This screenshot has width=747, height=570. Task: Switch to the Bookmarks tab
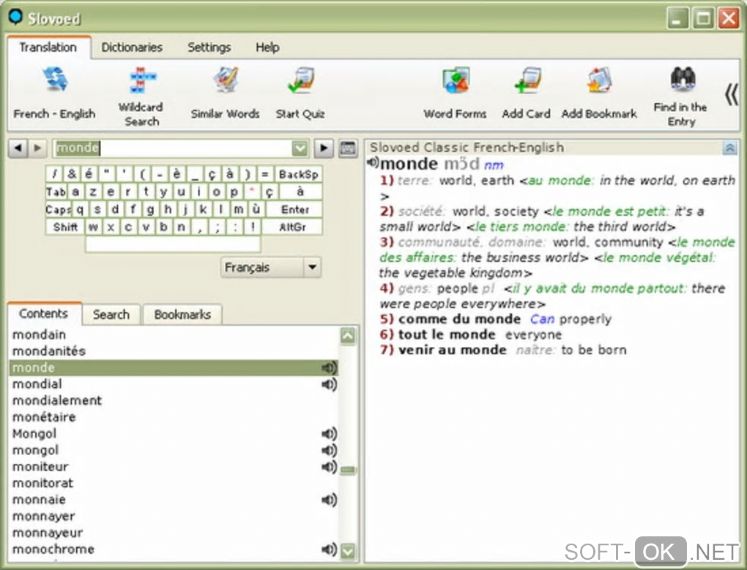click(182, 315)
